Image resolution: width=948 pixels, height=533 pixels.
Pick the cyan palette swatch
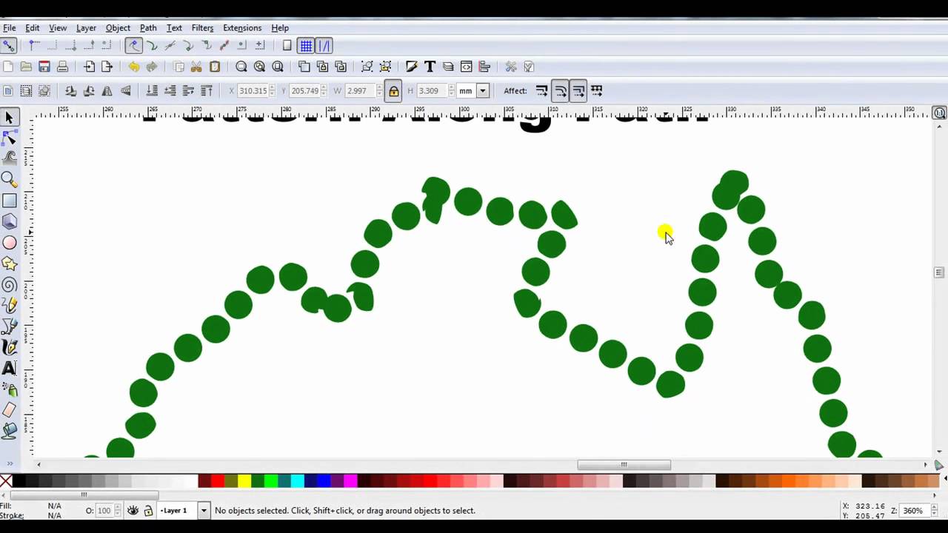tap(297, 481)
